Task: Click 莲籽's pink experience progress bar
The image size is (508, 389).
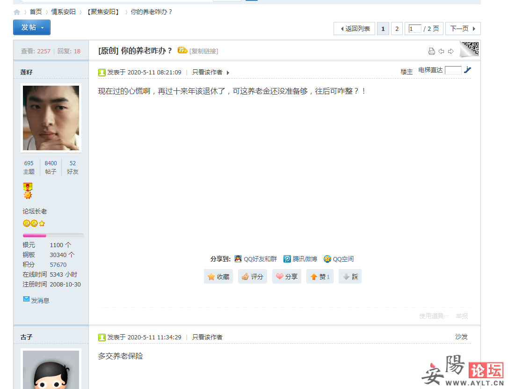Action: (35, 235)
